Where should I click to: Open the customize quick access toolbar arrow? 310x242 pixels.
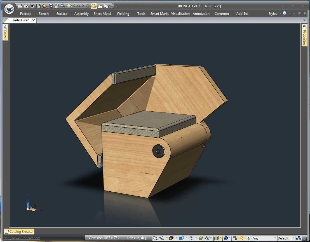coord(117,6)
